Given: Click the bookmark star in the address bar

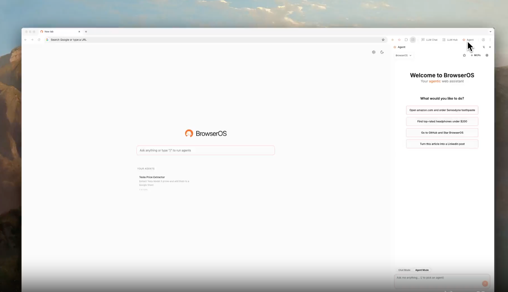Looking at the screenshot, I should (x=383, y=40).
